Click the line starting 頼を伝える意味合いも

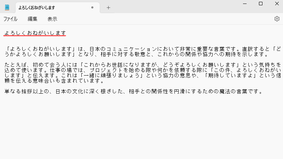(x=54, y=81)
